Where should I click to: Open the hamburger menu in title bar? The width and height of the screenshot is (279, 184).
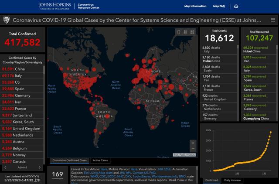coord(273,20)
